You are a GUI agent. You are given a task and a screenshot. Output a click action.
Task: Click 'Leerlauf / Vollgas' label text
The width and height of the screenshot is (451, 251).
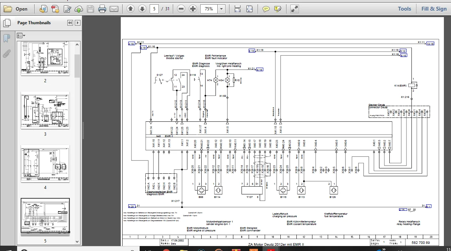(x=174, y=56)
